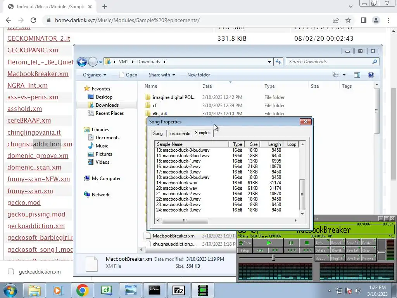Image resolution: width=397 pixels, height=298 pixels.
Task: Expand the Explorer address bar history dropdown
Action: point(269,62)
